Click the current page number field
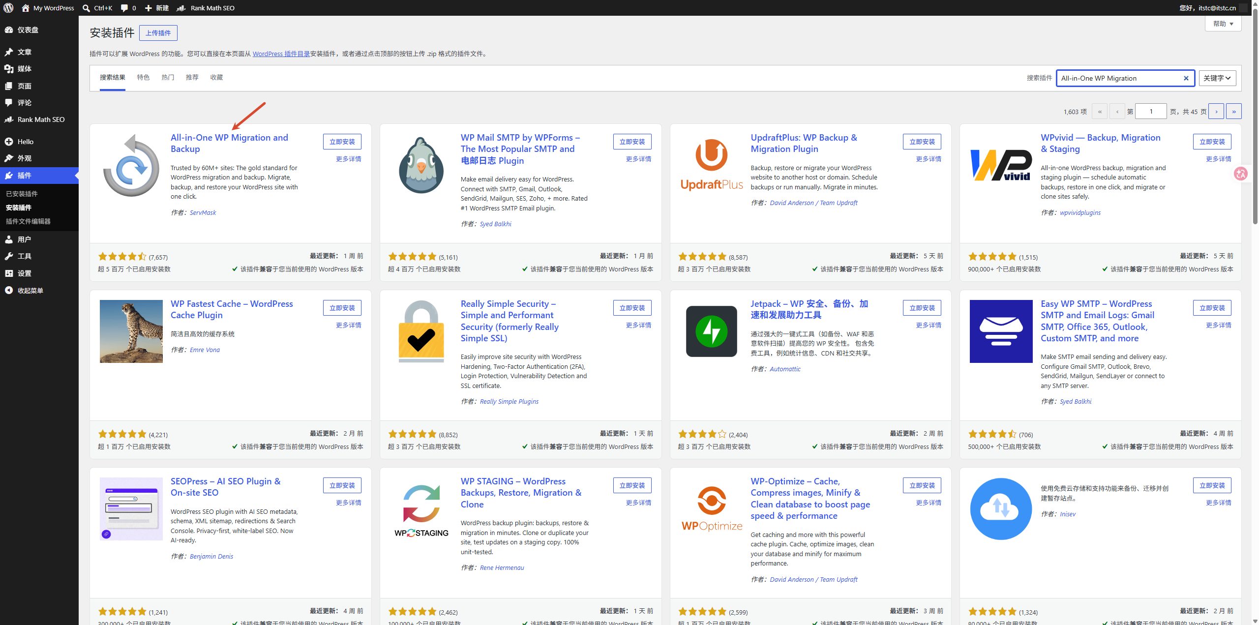Image resolution: width=1259 pixels, height=625 pixels. [1151, 111]
